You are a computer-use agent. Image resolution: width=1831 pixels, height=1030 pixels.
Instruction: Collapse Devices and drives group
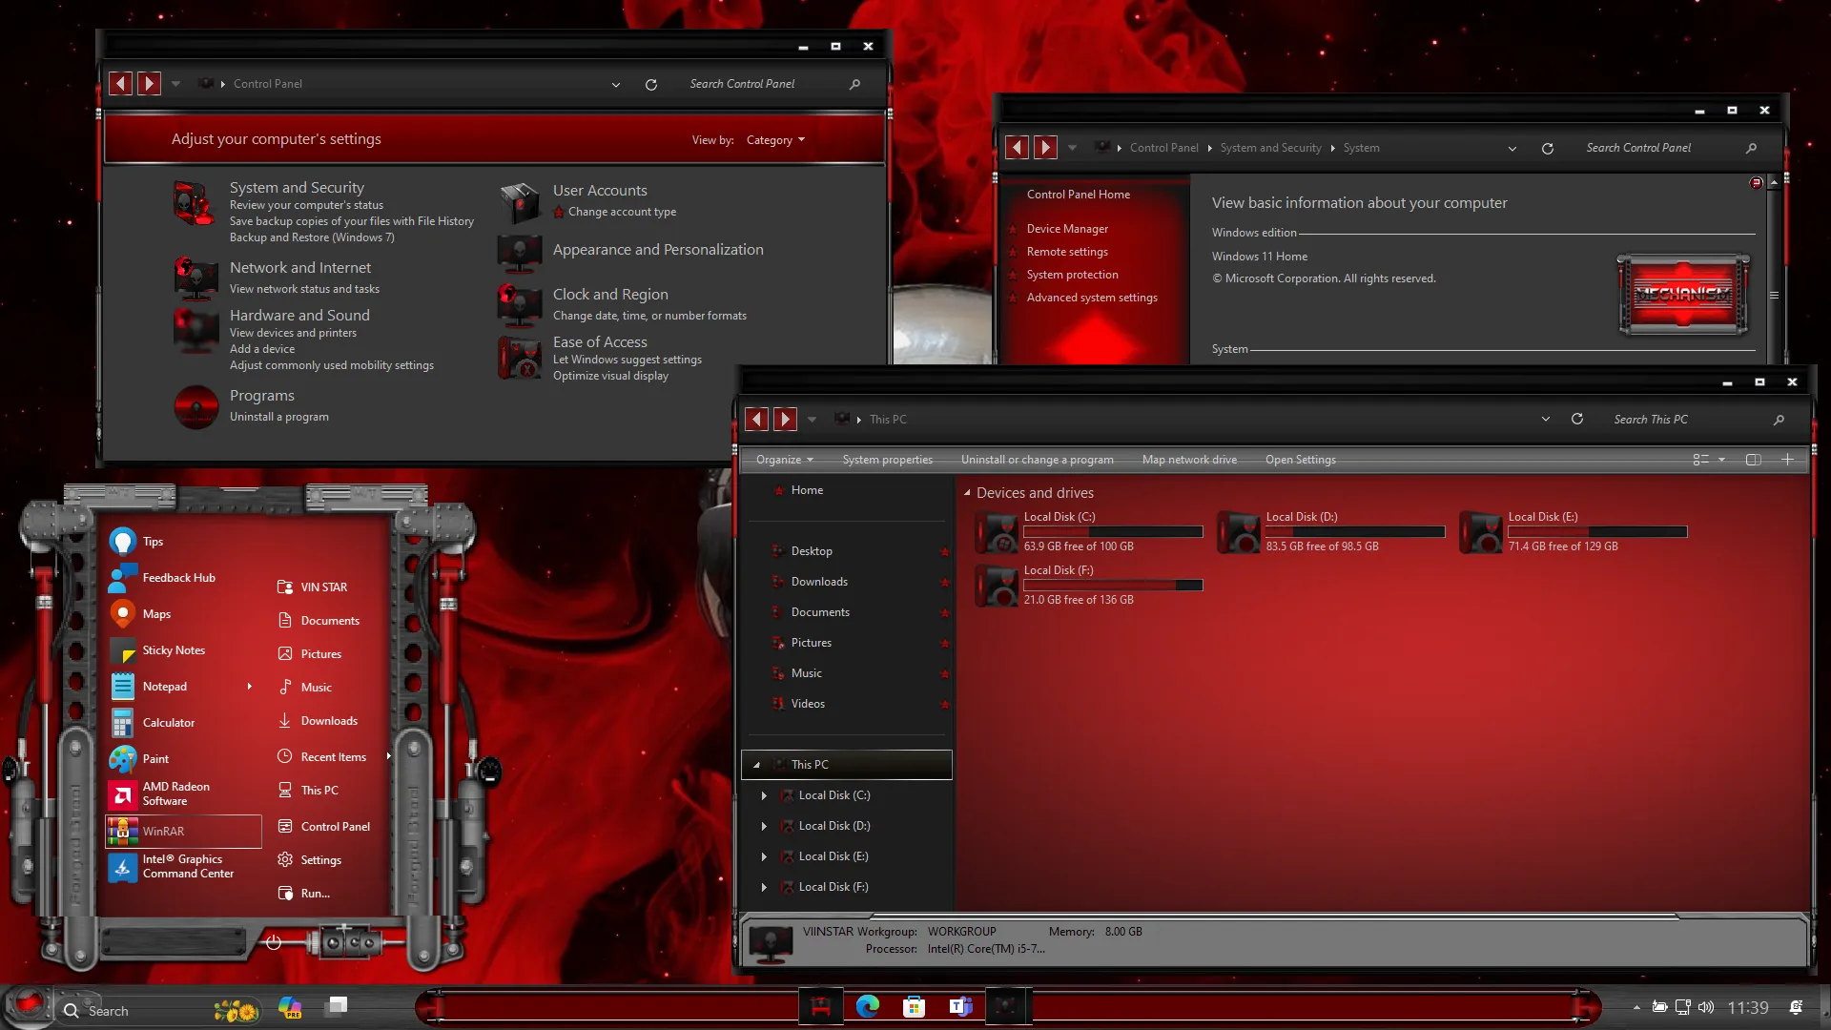pos(967,493)
